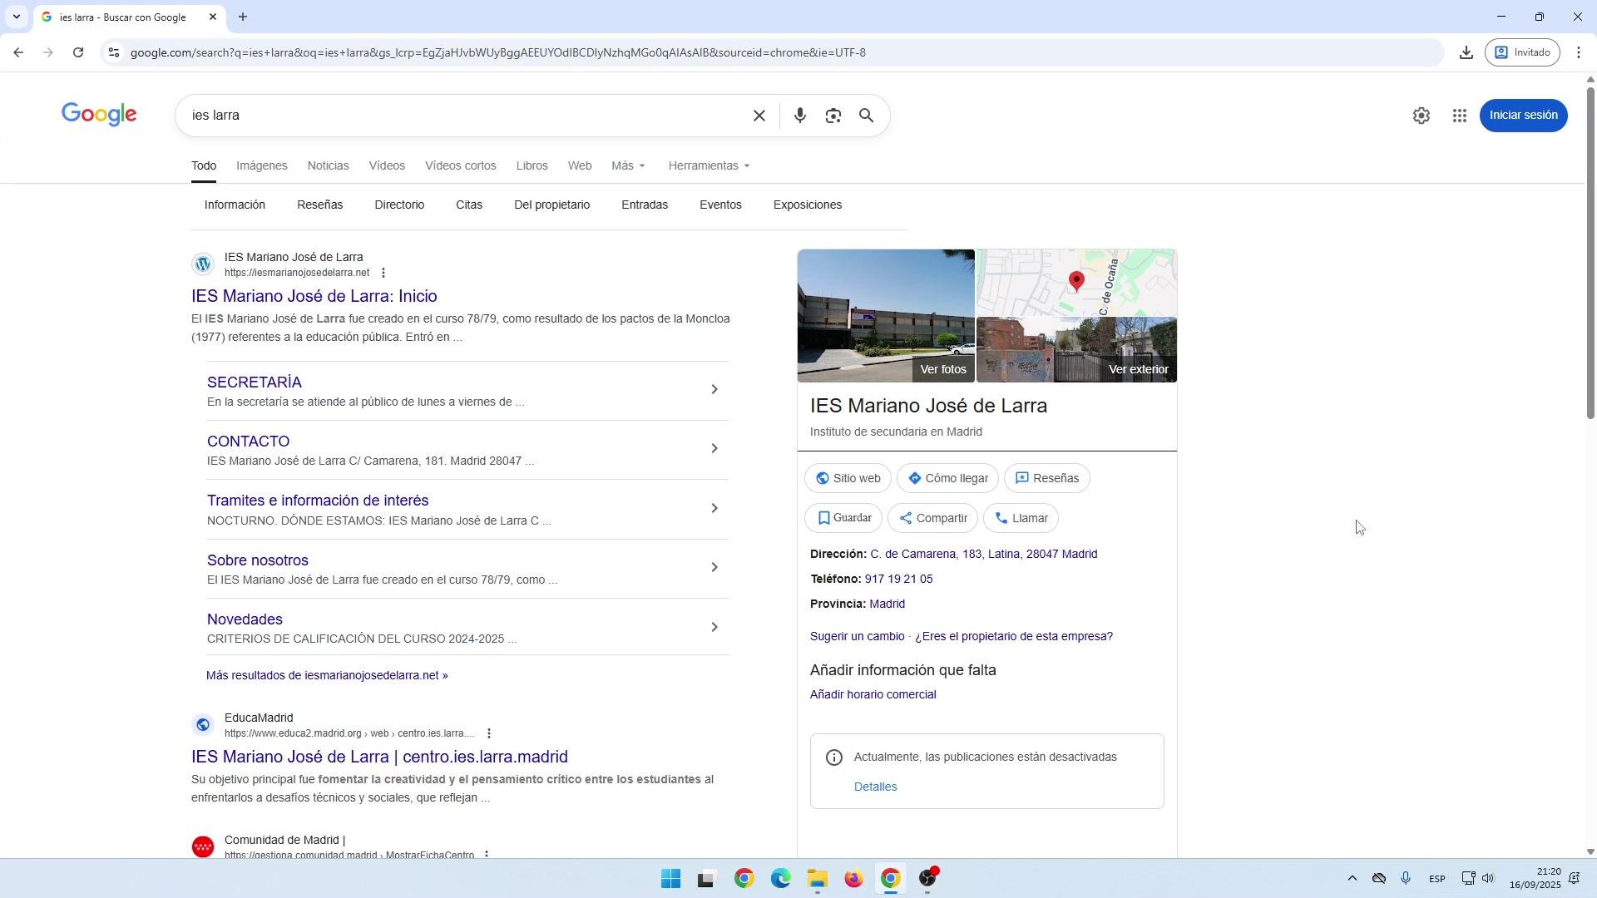1597x898 pixels.
Task: Select the Reseñas section tab
Action: [319, 205]
